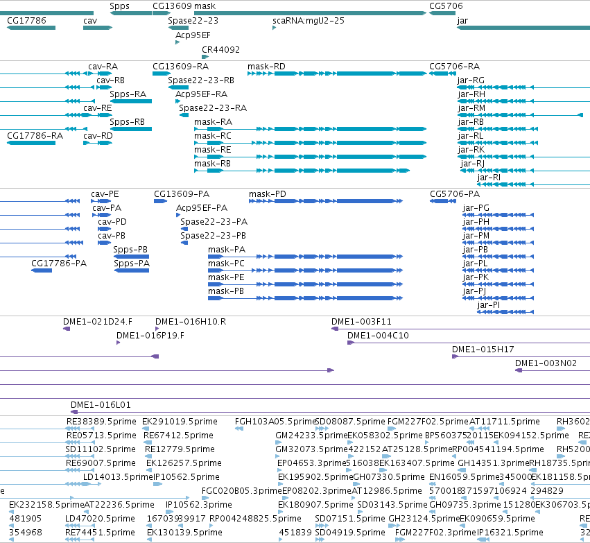590x543 pixels.
Task: Click the jar-RH transcript label
Action: 471,94
